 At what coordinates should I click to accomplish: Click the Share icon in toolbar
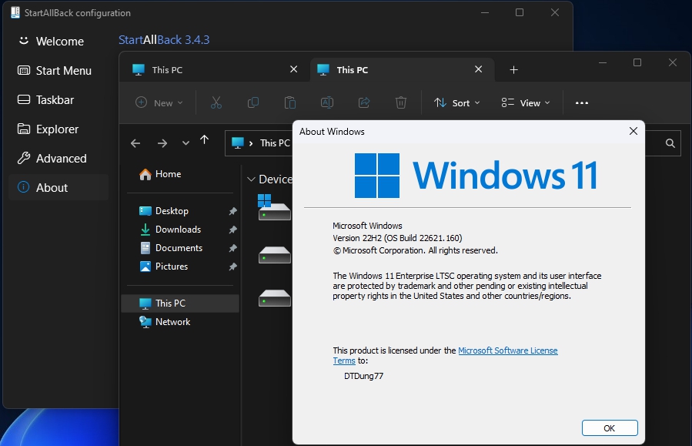point(364,103)
